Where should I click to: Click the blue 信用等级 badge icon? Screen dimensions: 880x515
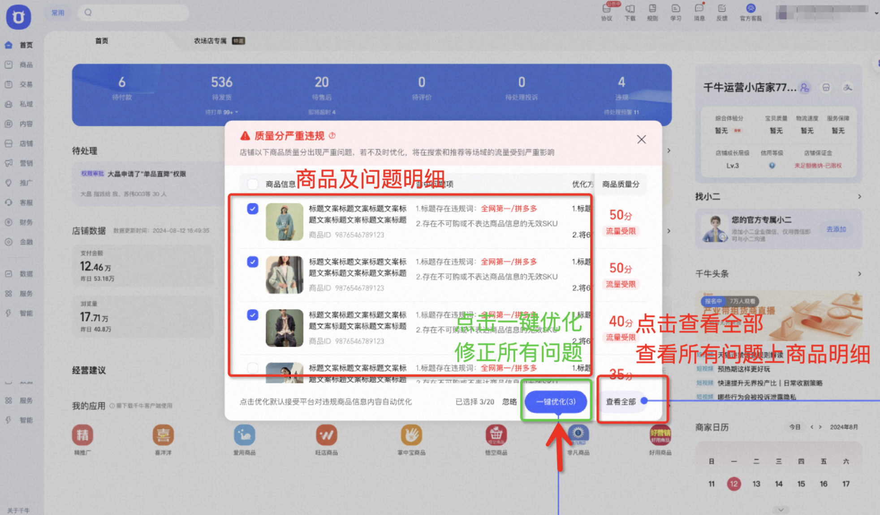pyautogui.click(x=772, y=166)
